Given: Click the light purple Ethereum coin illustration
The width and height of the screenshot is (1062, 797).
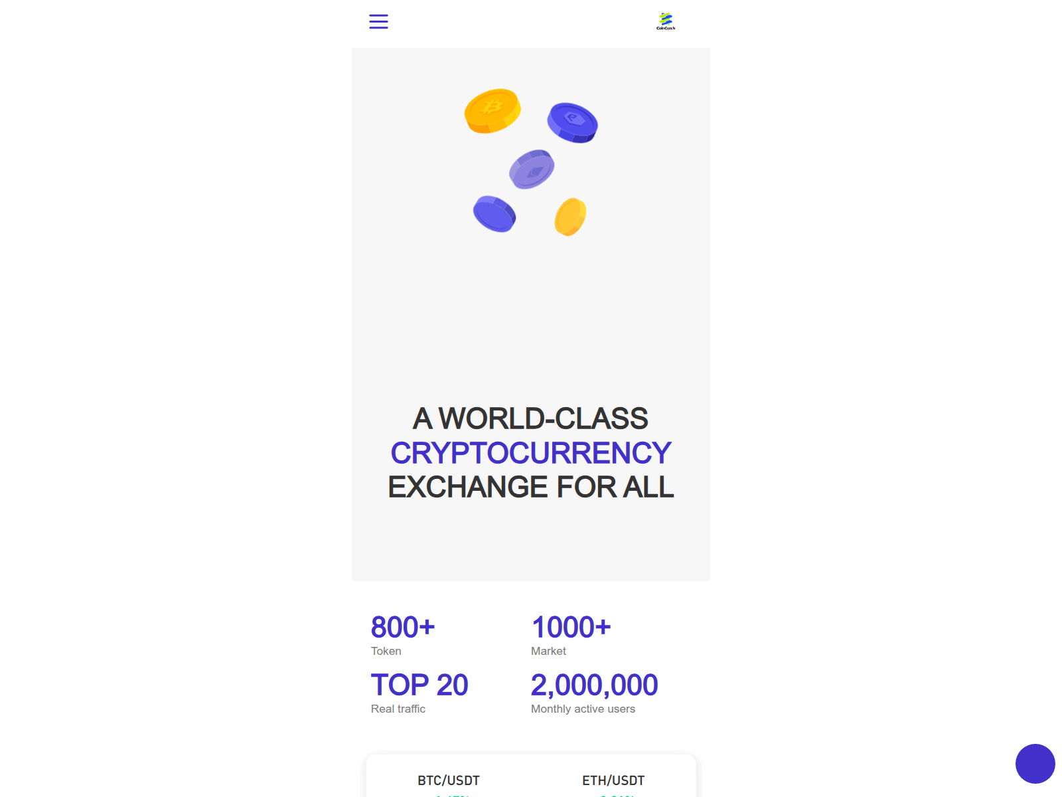Looking at the screenshot, I should (530, 170).
